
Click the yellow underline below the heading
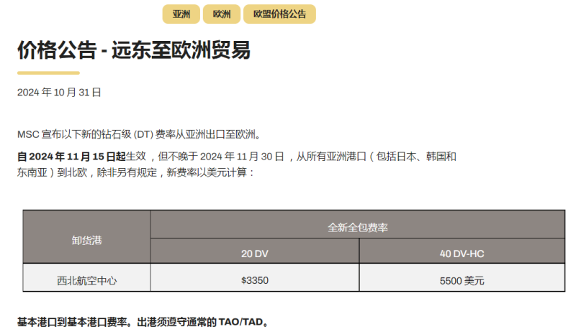[48, 73]
